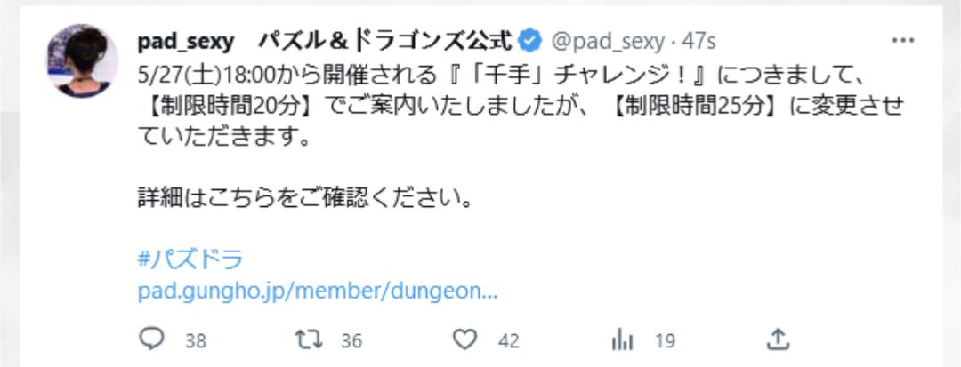Retweet using the looping arrows icon

tap(310, 339)
